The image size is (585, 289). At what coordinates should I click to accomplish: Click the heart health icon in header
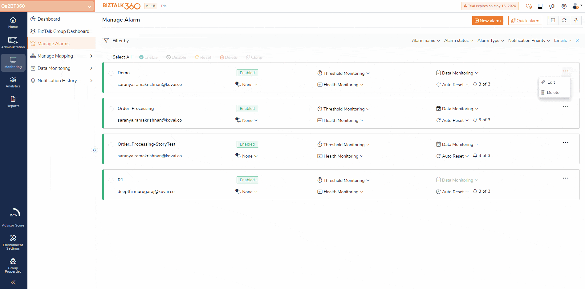[x=529, y=6]
